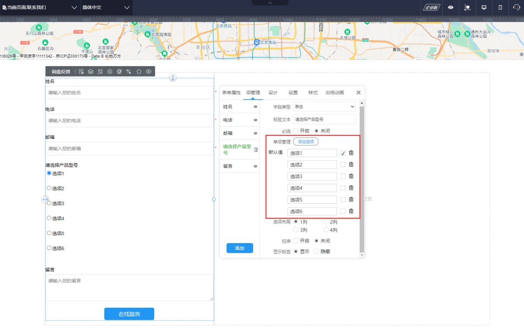The width and height of the screenshot is (524, 330).
Task: Toggle visibility eye for 电话 field
Action: pyautogui.click(x=255, y=120)
